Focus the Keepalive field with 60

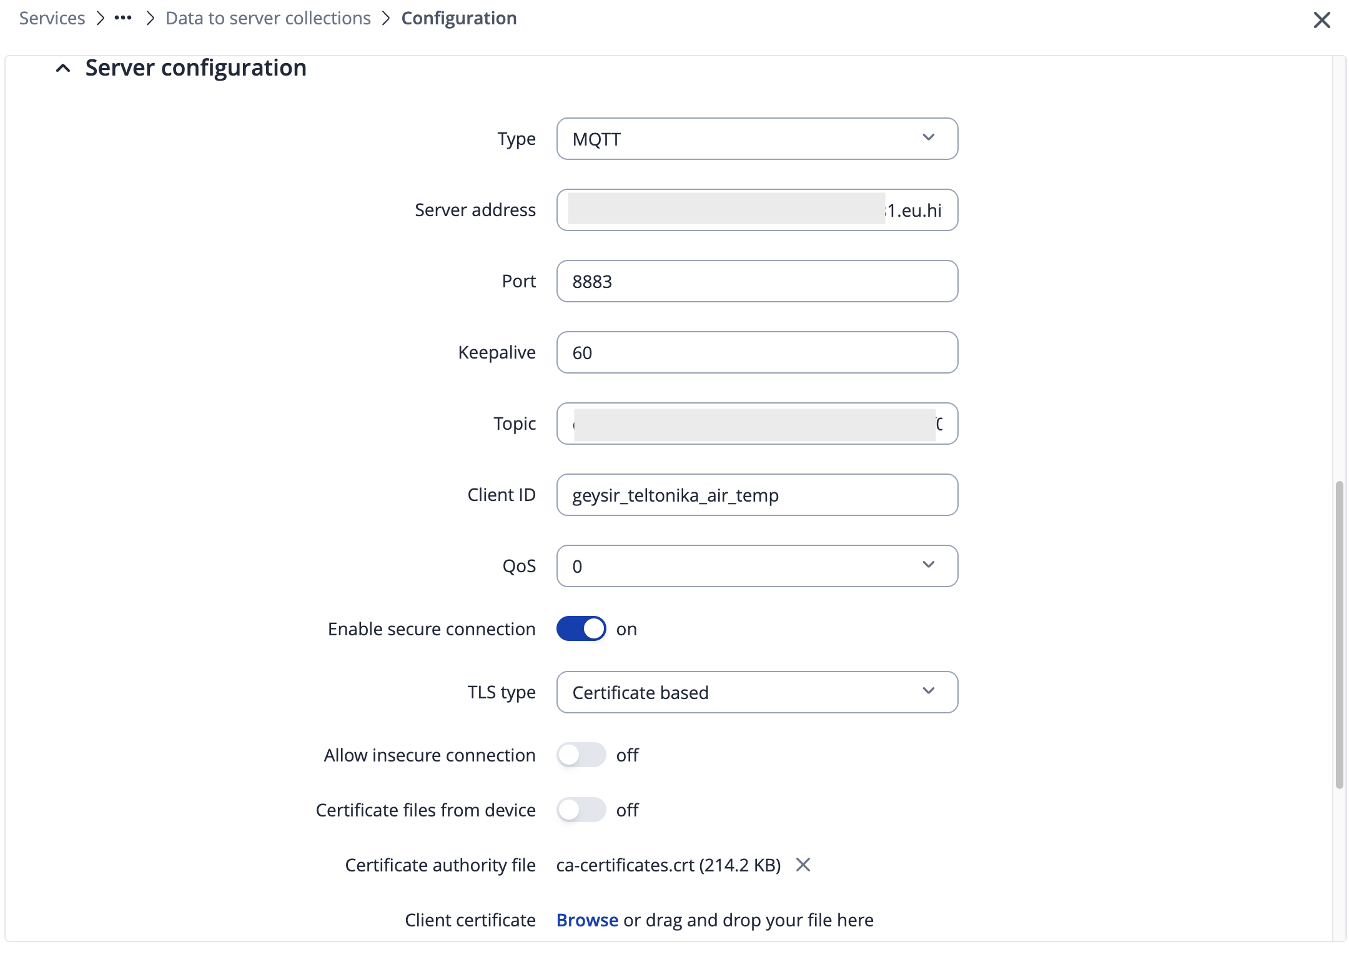pyautogui.click(x=757, y=352)
